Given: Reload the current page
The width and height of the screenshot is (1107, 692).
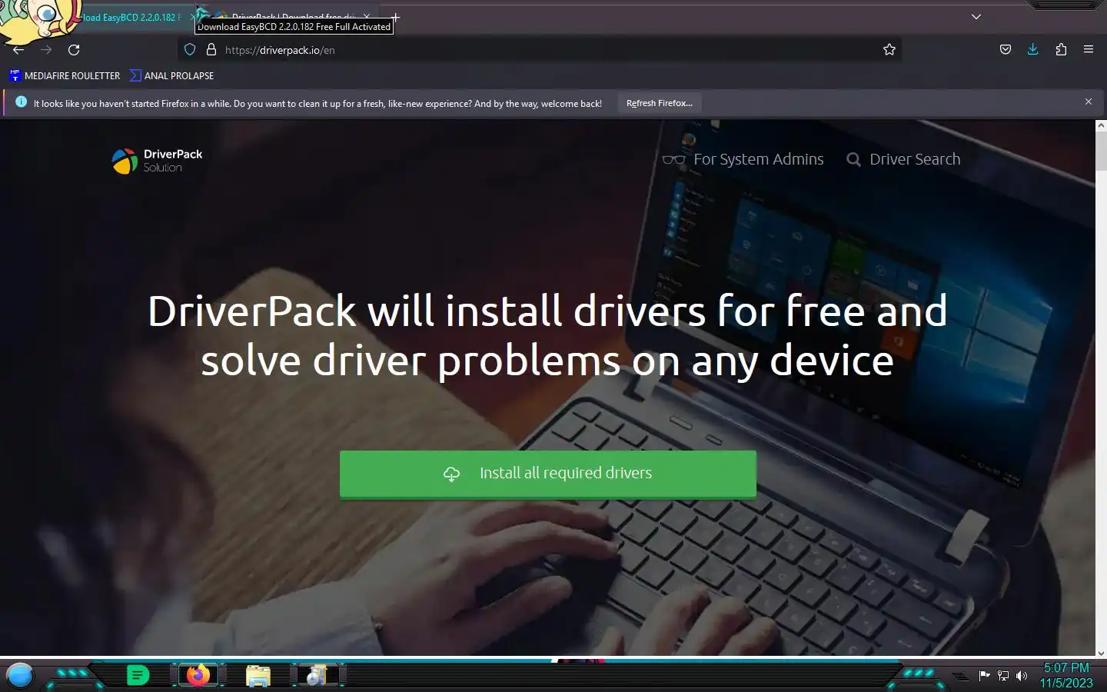Looking at the screenshot, I should tap(74, 50).
